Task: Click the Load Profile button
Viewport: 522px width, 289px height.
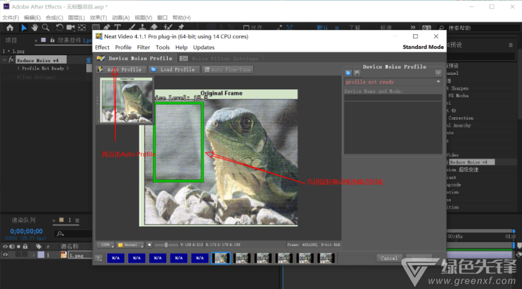Action: pyautogui.click(x=174, y=69)
